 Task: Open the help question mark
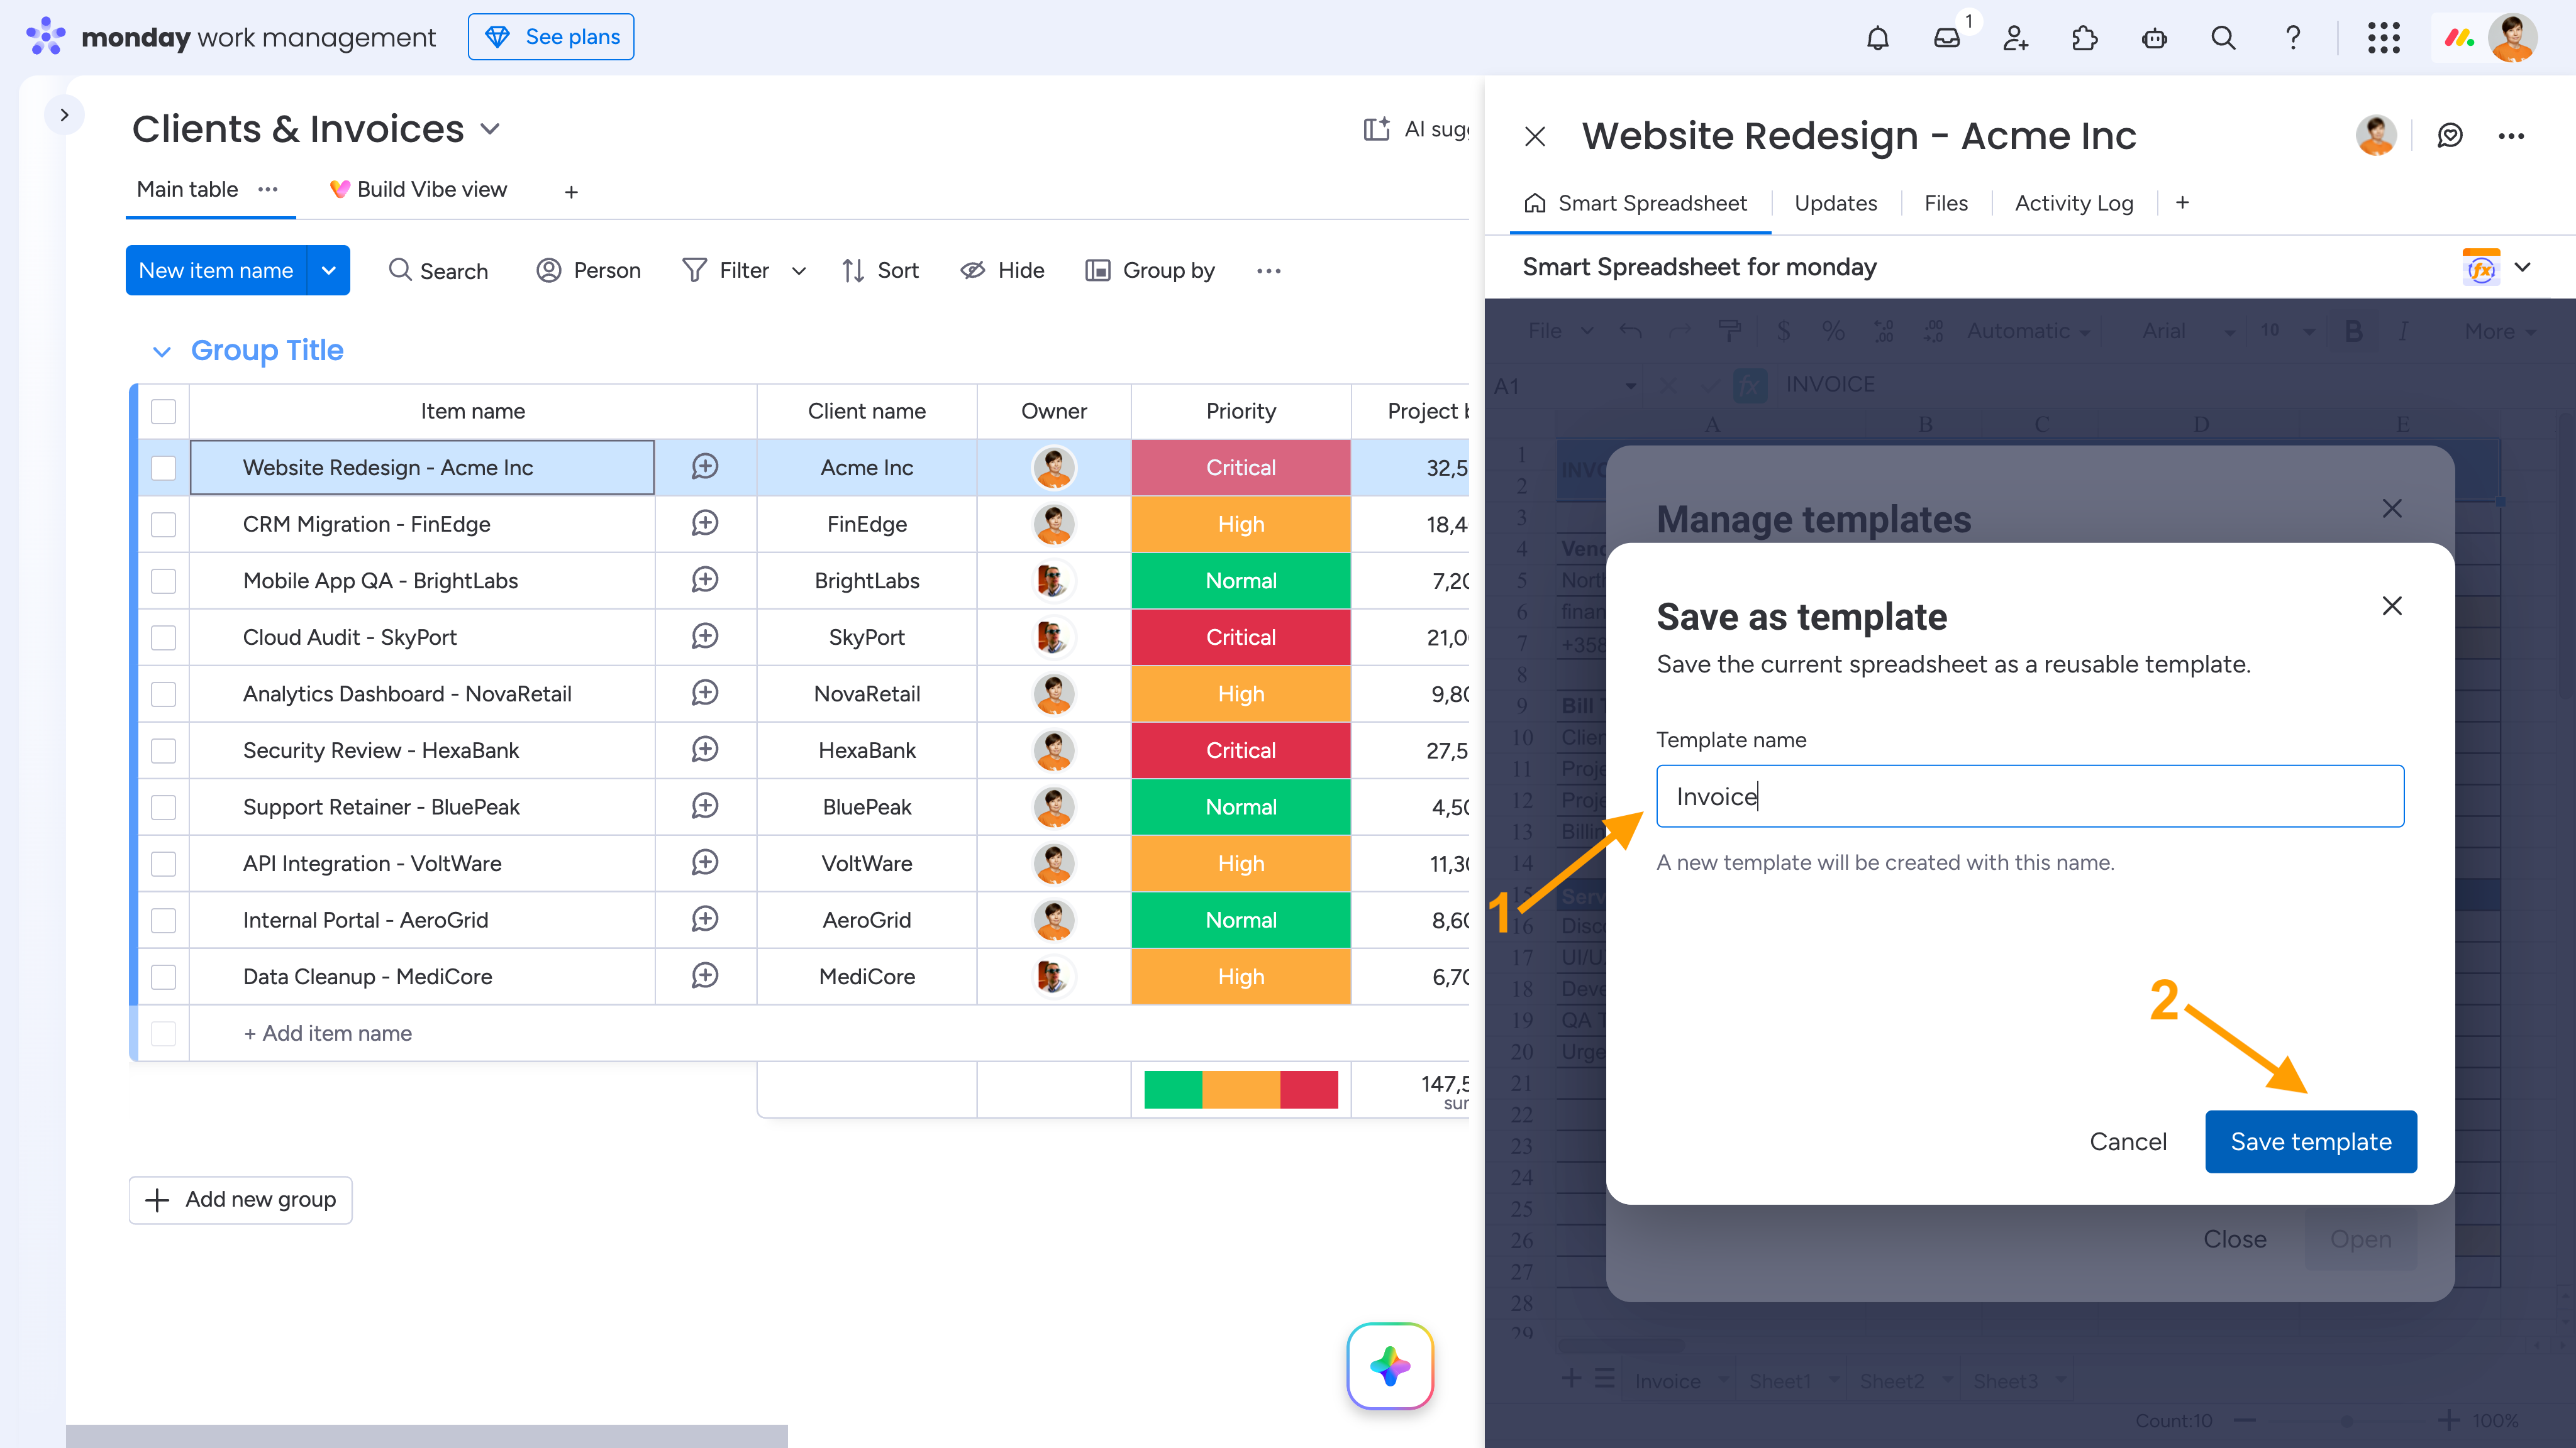pos(2293,38)
